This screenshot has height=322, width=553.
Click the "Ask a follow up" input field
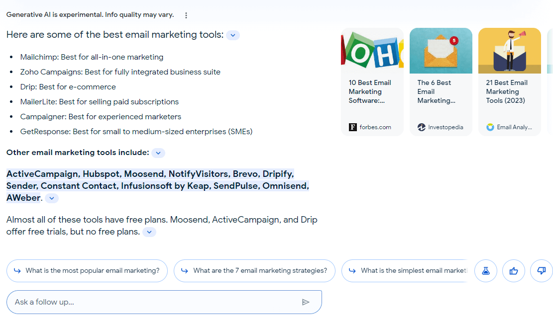point(154,302)
